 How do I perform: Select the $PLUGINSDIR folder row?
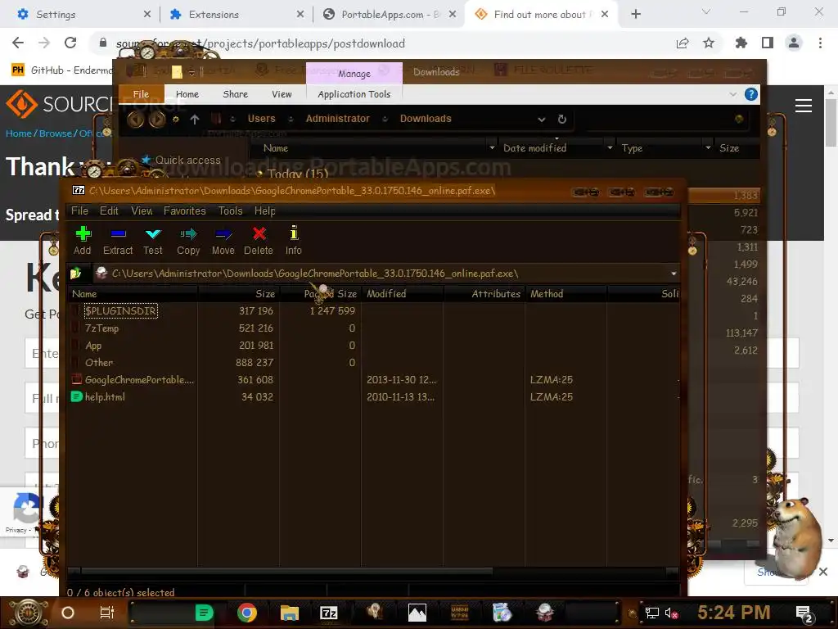[121, 310]
